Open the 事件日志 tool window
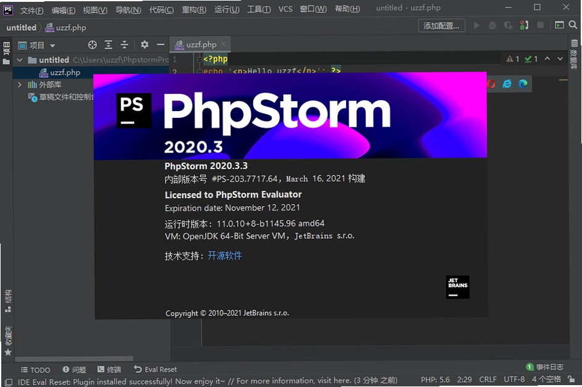The width and height of the screenshot is (582, 387). point(545,367)
